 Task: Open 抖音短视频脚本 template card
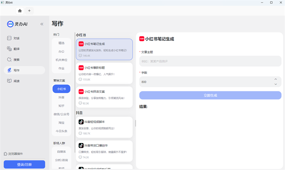coord(104,127)
